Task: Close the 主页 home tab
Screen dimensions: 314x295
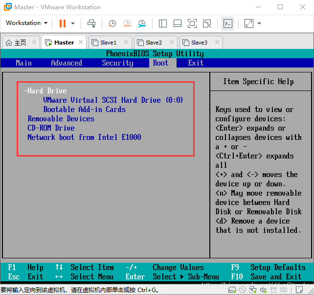Action: (34, 42)
